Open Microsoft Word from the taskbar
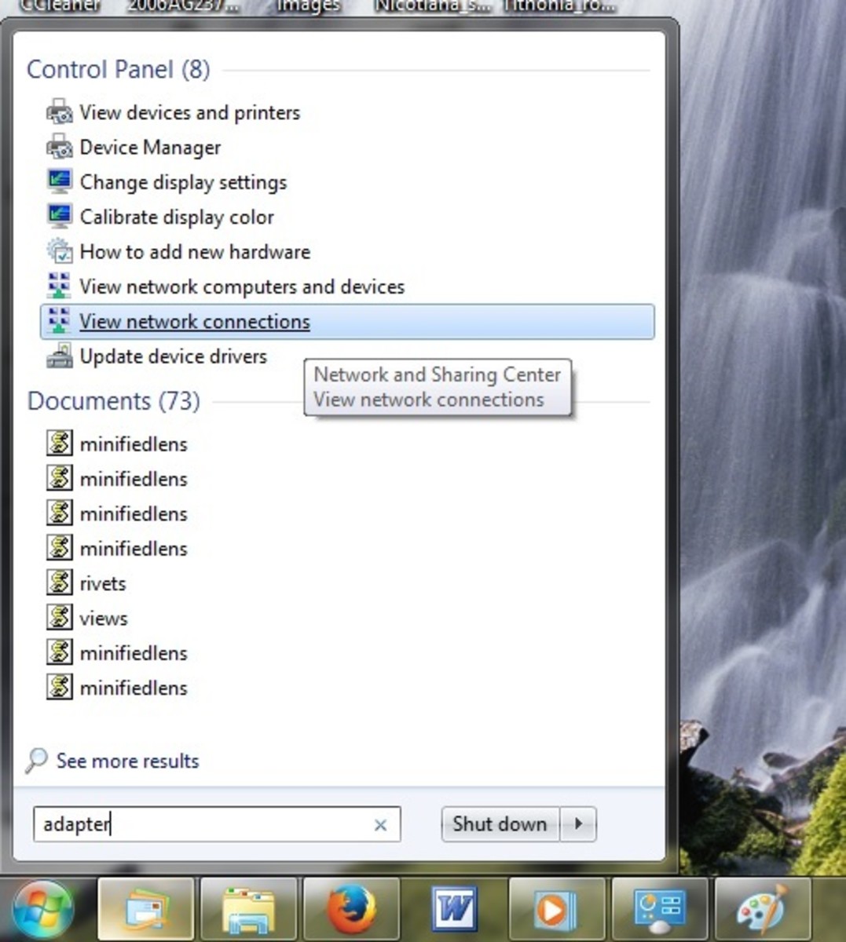Viewport: 846px width, 942px height. coord(454,908)
